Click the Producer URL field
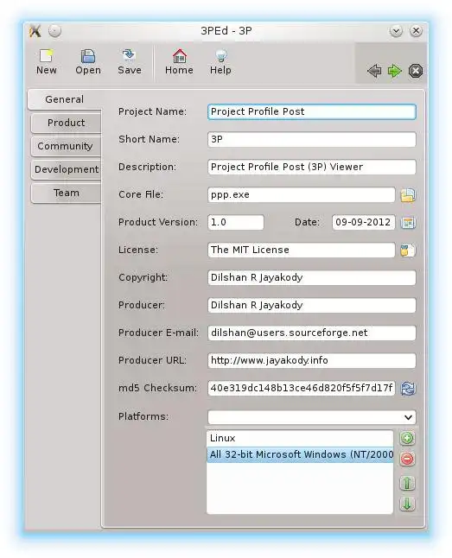Image resolution: width=452 pixels, height=558 pixels. pos(312,361)
